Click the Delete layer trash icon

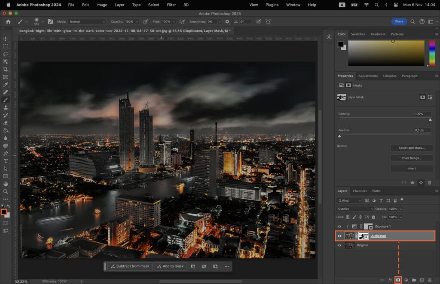(x=430, y=279)
